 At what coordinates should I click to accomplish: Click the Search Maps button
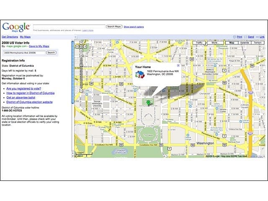coord(114,27)
